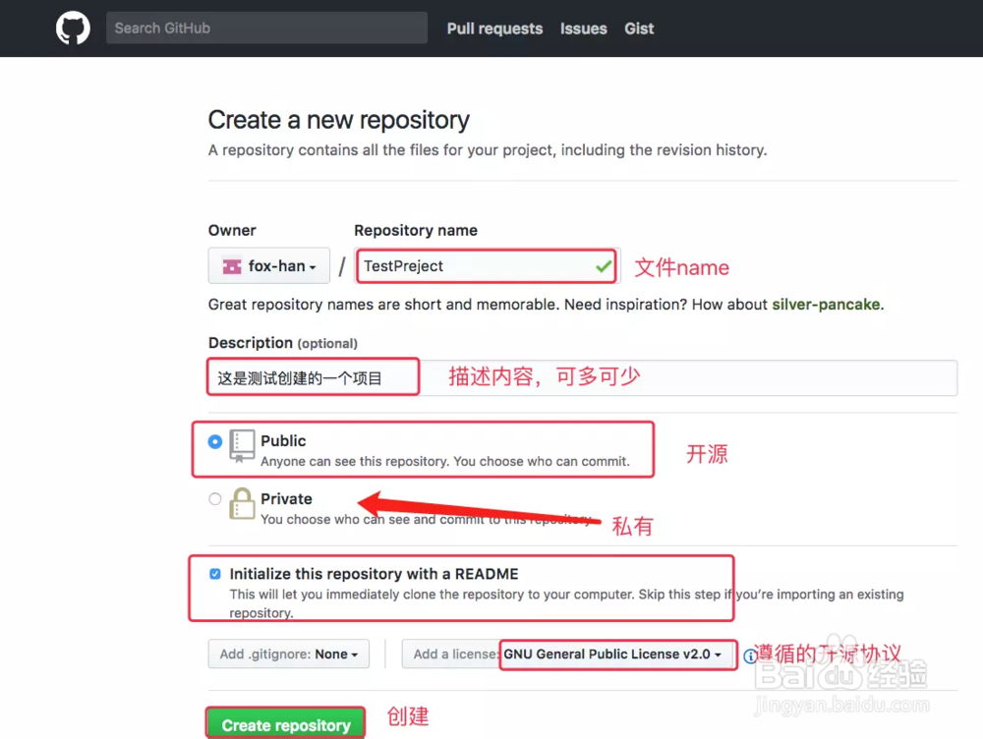Click the Owner label

point(232,230)
